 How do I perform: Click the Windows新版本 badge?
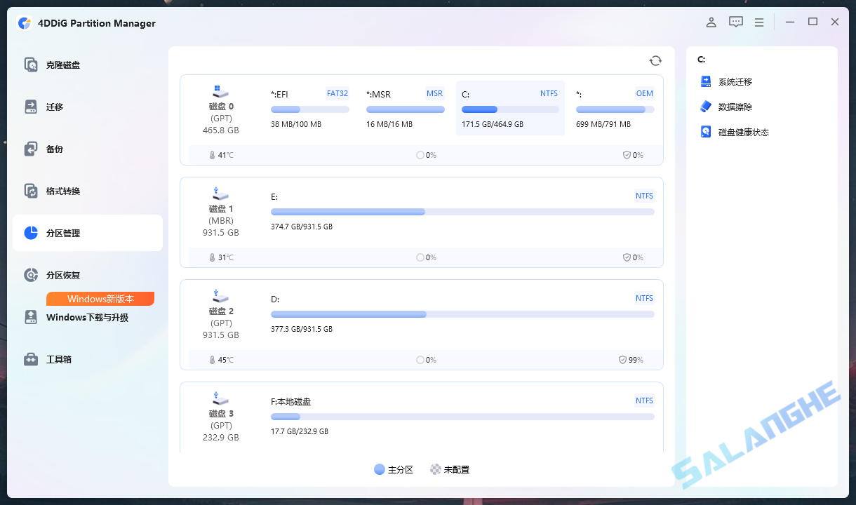(100, 298)
